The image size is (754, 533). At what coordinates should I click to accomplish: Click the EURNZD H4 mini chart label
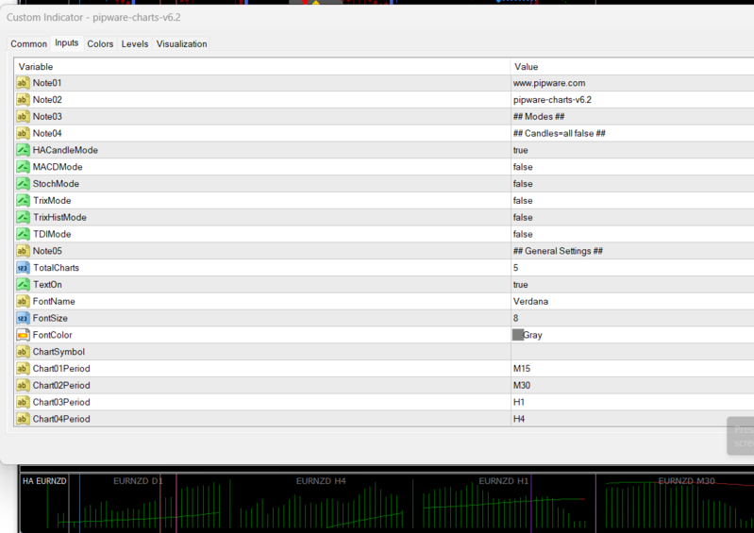click(321, 481)
